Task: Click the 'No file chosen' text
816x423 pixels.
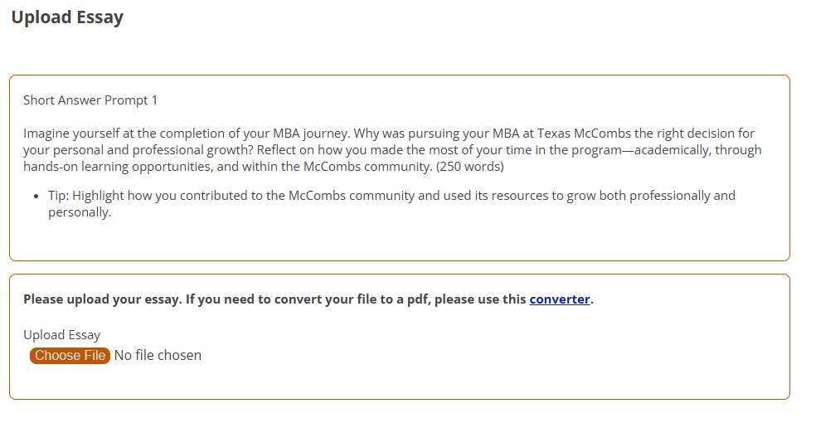Action: (x=158, y=355)
